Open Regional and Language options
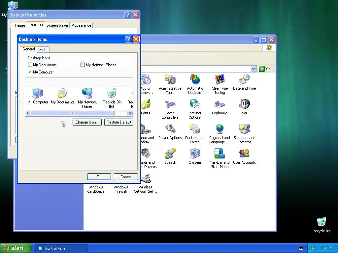Image resolution: width=338 pixels, height=253 pixels. [220, 134]
